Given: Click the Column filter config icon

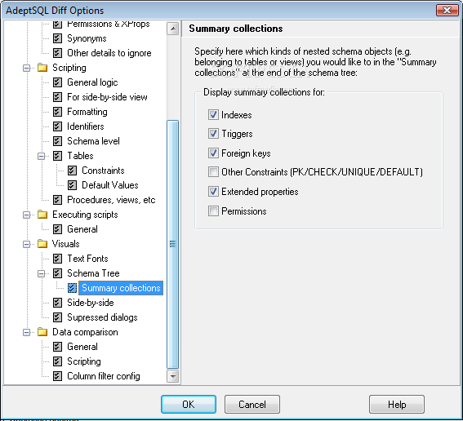Looking at the screenshot, I should pos(57,376).
